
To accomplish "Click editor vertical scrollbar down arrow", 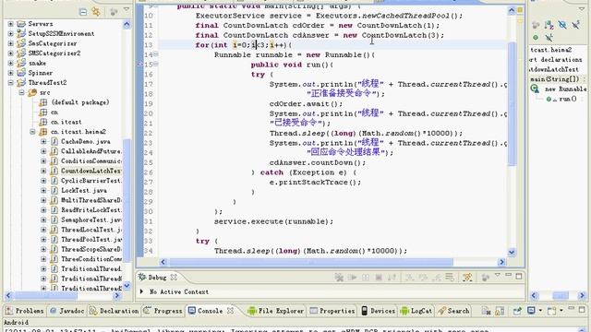I will point(512,252).
